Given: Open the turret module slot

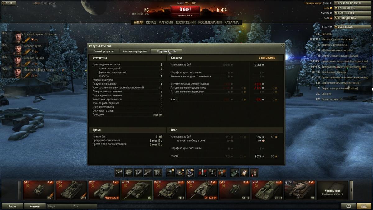Looking at the screenshot, I should pyautogui.click(x=129, y=172).
